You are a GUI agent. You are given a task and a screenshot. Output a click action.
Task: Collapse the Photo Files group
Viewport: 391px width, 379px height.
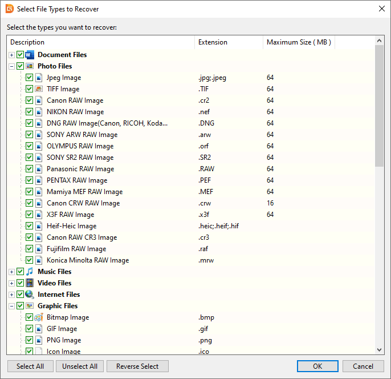[12, 66]
